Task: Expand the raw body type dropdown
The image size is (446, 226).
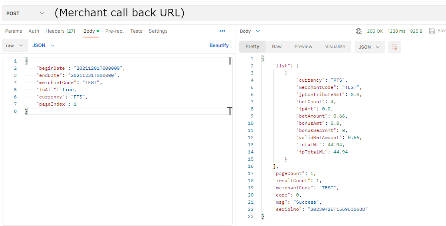Action: point(15,45)
